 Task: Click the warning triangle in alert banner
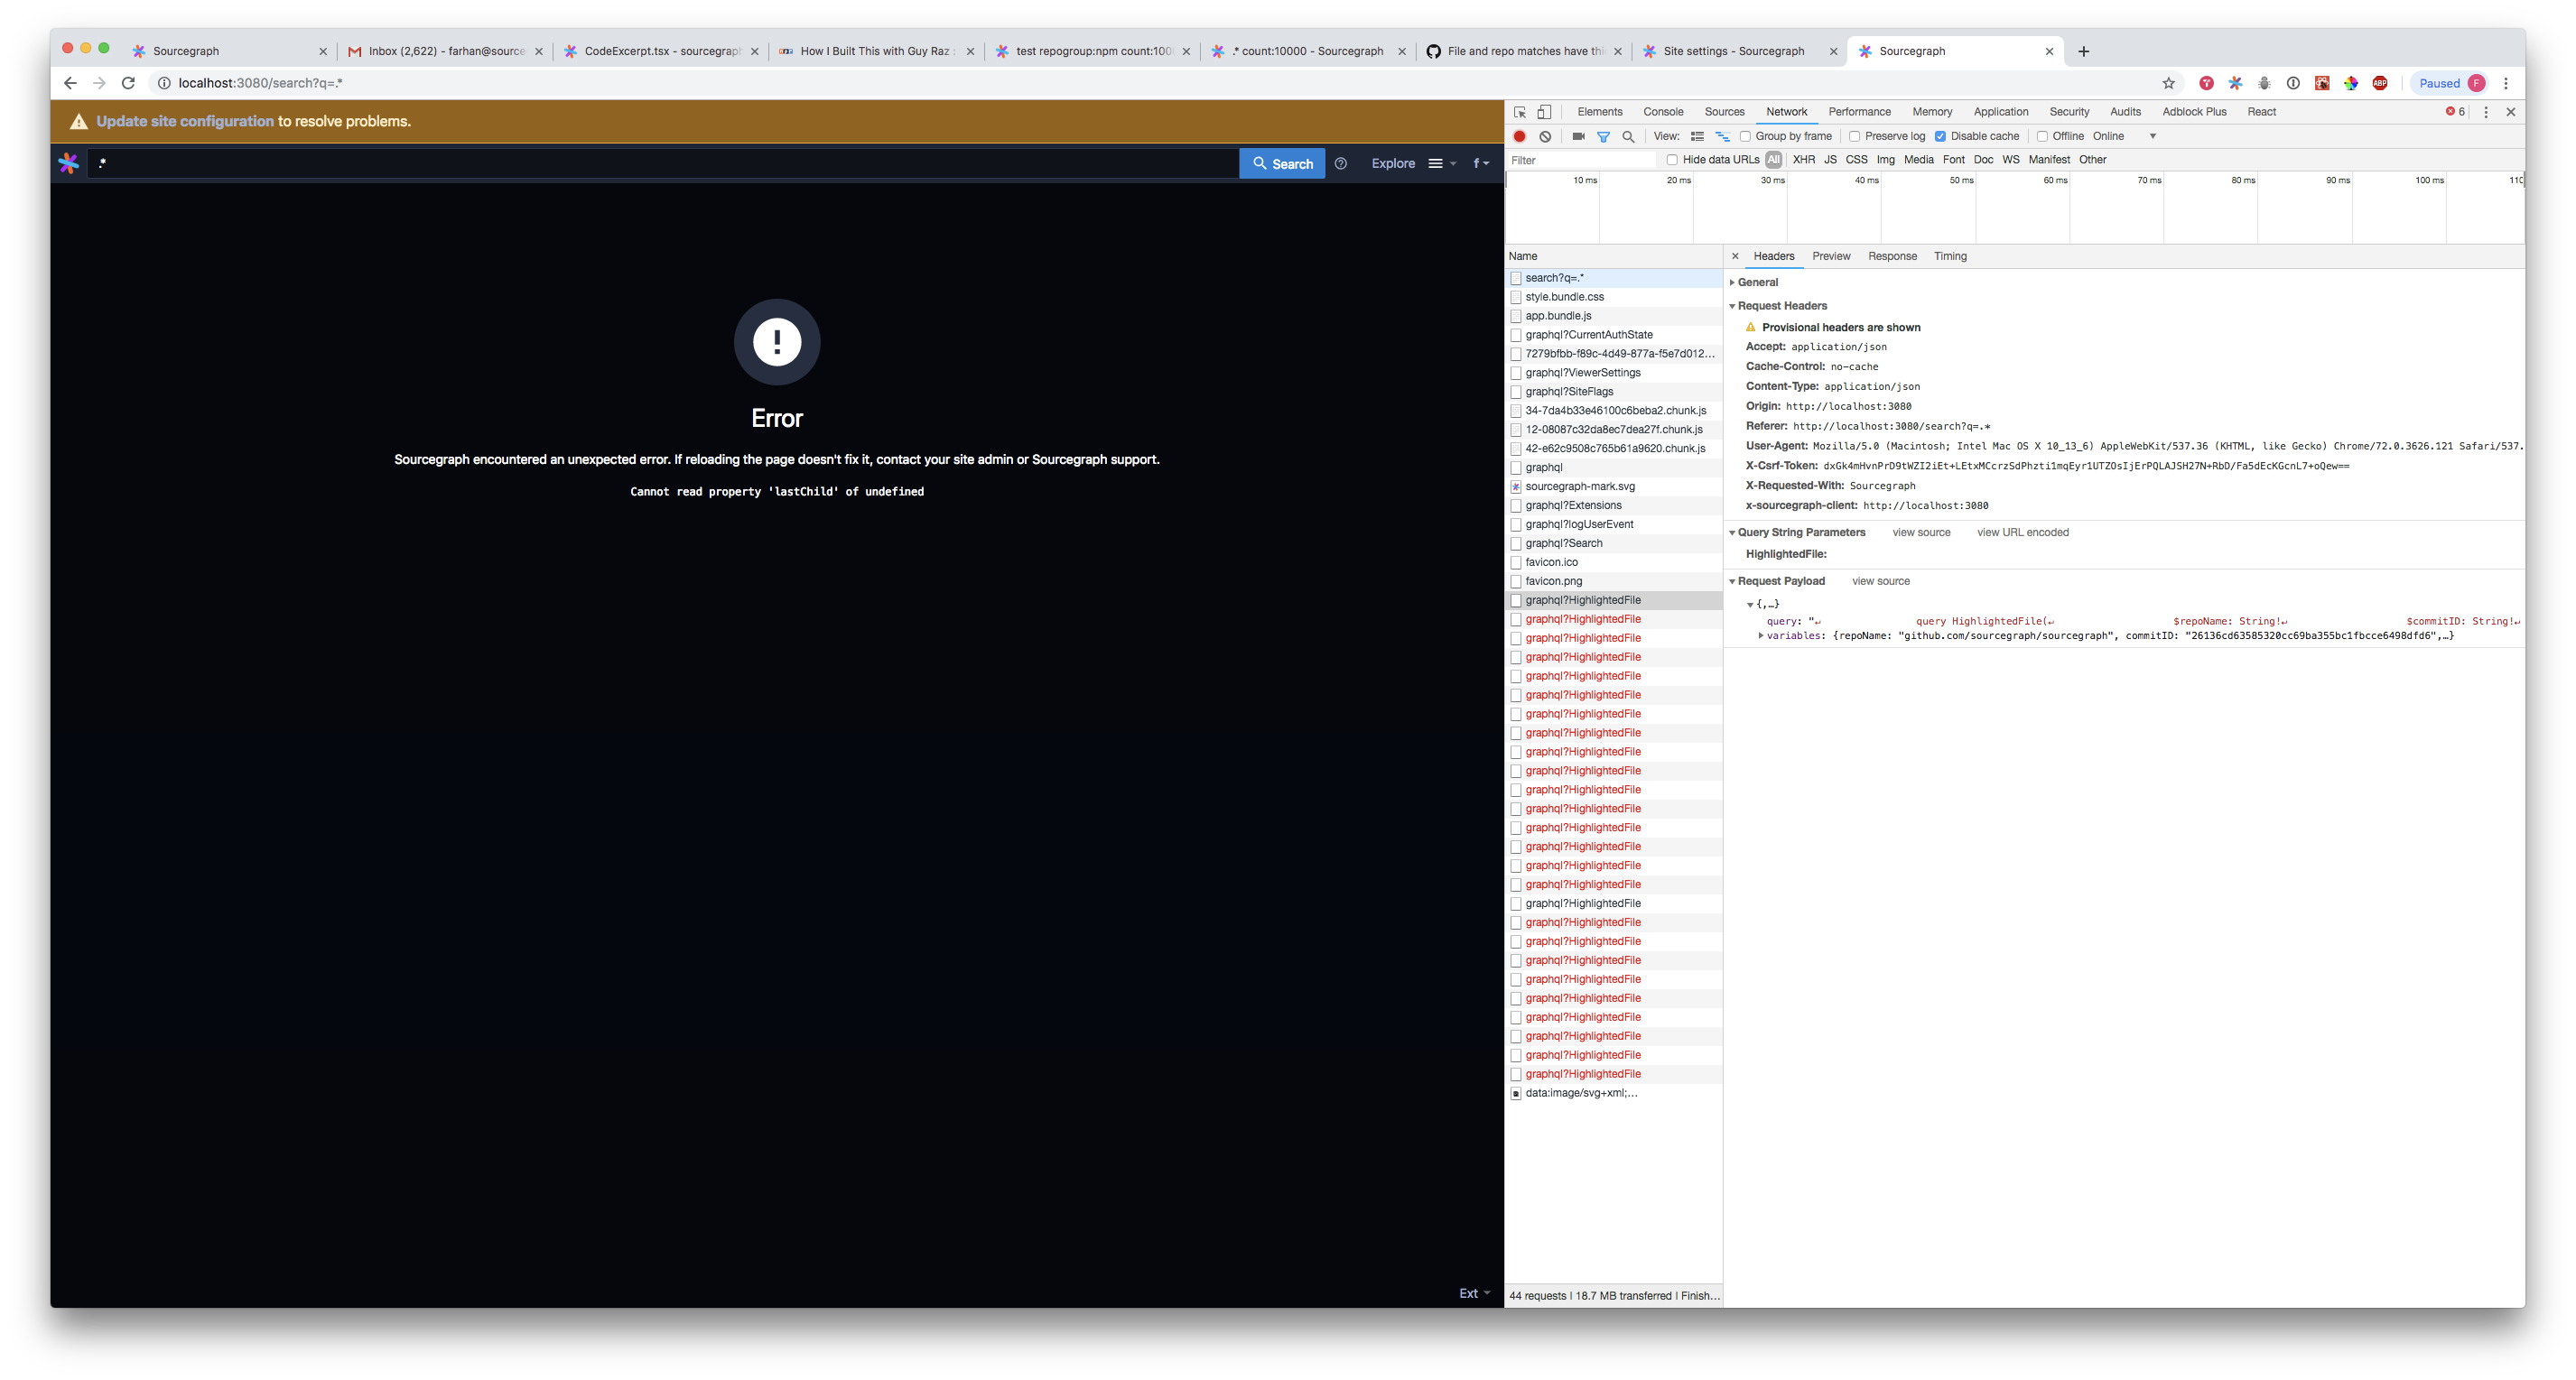click(79, 121)
